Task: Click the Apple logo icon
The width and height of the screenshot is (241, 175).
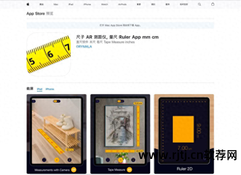Action: click(x=28, y=4)
